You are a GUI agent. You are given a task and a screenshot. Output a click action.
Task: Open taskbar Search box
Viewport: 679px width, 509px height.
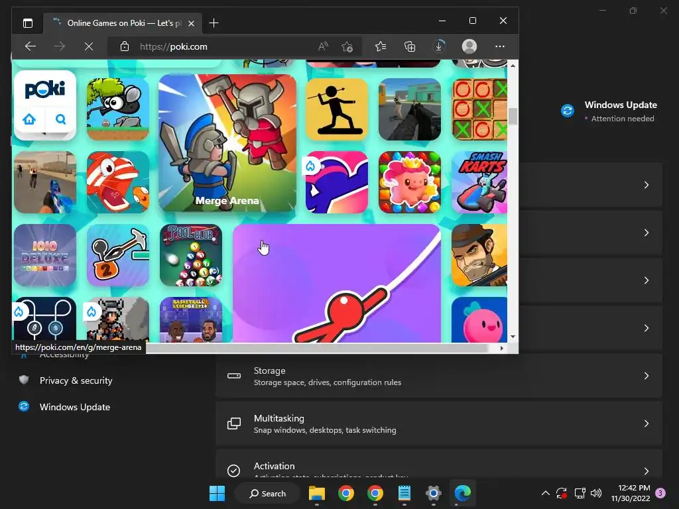[267, 493]
